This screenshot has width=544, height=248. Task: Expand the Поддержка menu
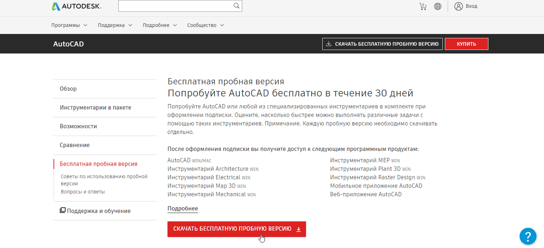point(115,25)
